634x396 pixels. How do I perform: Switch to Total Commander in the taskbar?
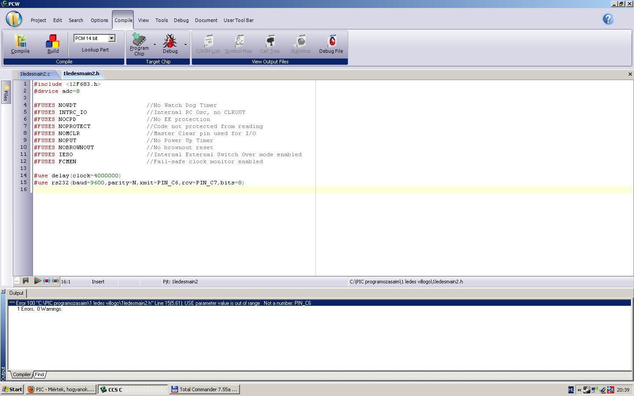pyautogui.click(x=204, y=389)
